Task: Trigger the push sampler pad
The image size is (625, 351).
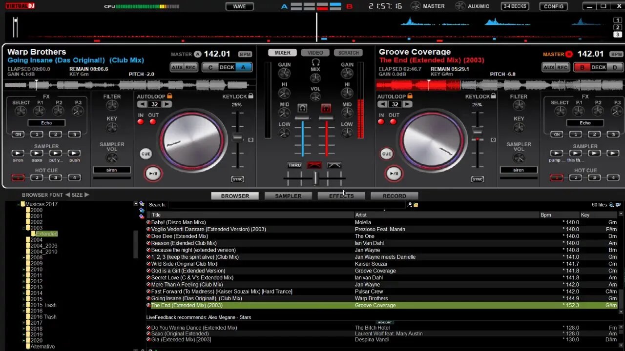Action: (x=74, y=153)
